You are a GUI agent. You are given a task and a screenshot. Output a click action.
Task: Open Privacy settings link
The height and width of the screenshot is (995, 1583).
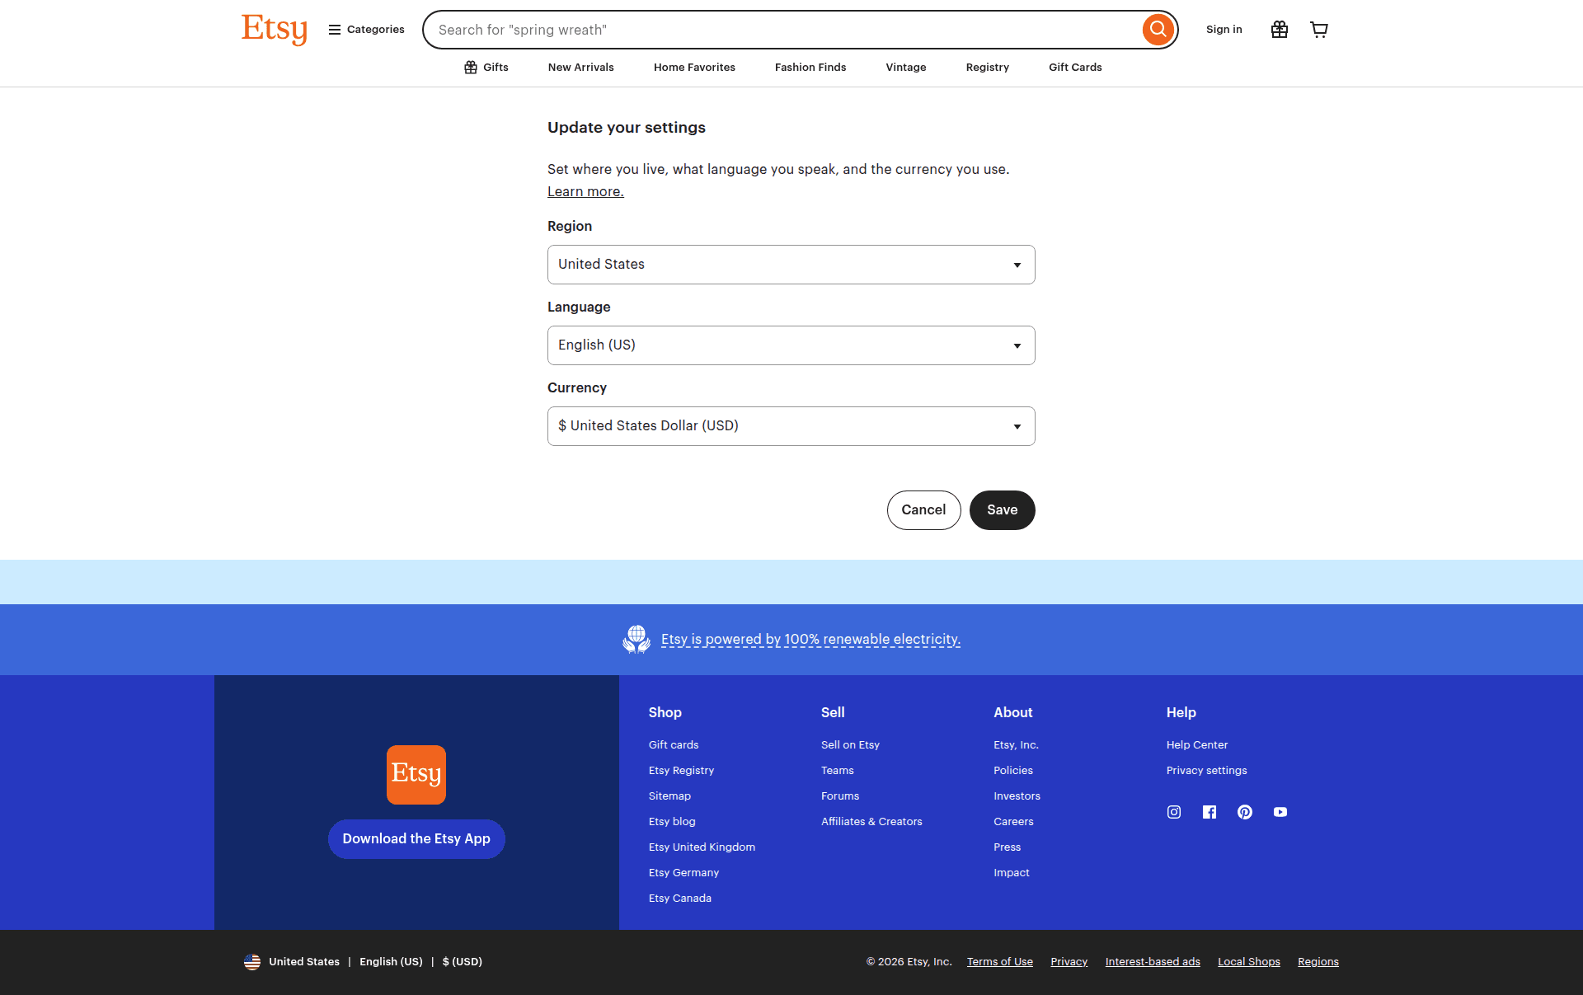point(1206,771)
